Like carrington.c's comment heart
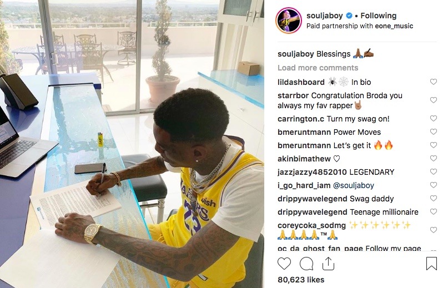This screenshot has height=288, width=448. coord(434,118)
